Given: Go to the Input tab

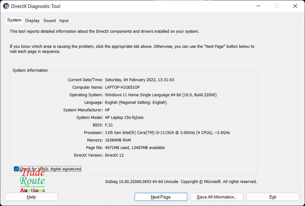Looking at the screenshot, I should 64,21.
